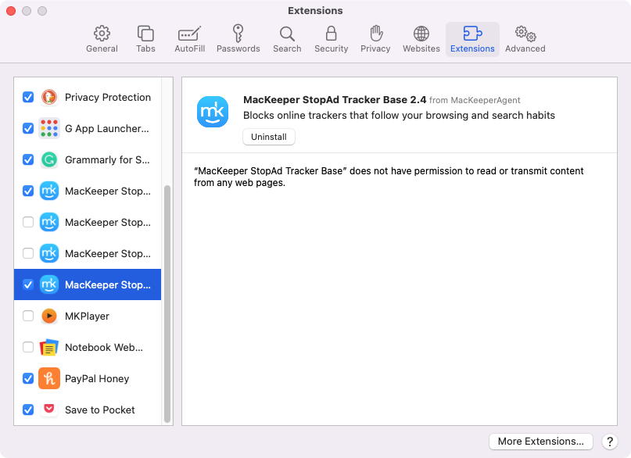Switch to the Privacy tab label
The image size is (631, 458).
(x=375, y=48)
